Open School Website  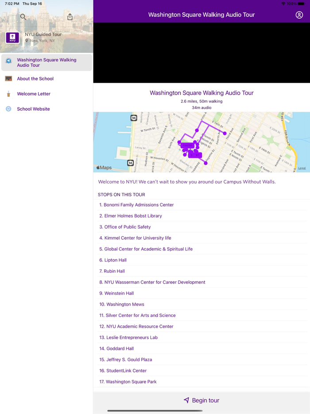46,109
